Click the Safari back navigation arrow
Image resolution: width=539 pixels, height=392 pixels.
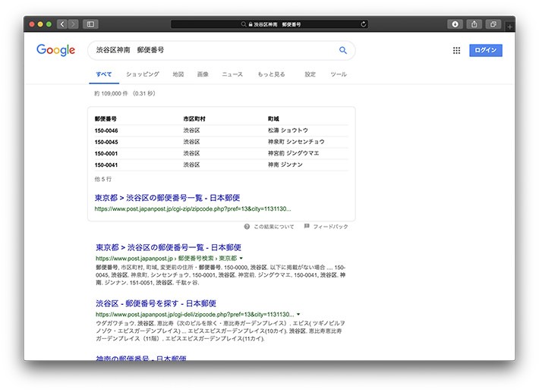pyautogui.click(x=62, y=24)
